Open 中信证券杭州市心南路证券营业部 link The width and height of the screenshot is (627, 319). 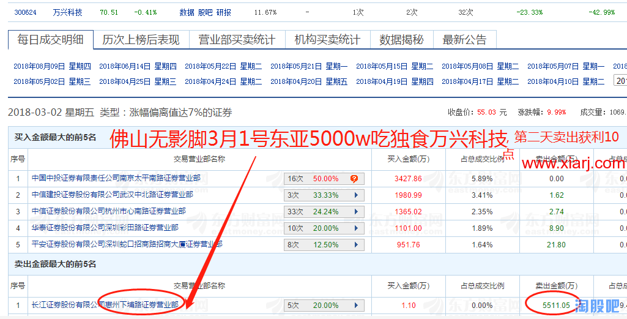click(x=109, y=211)
